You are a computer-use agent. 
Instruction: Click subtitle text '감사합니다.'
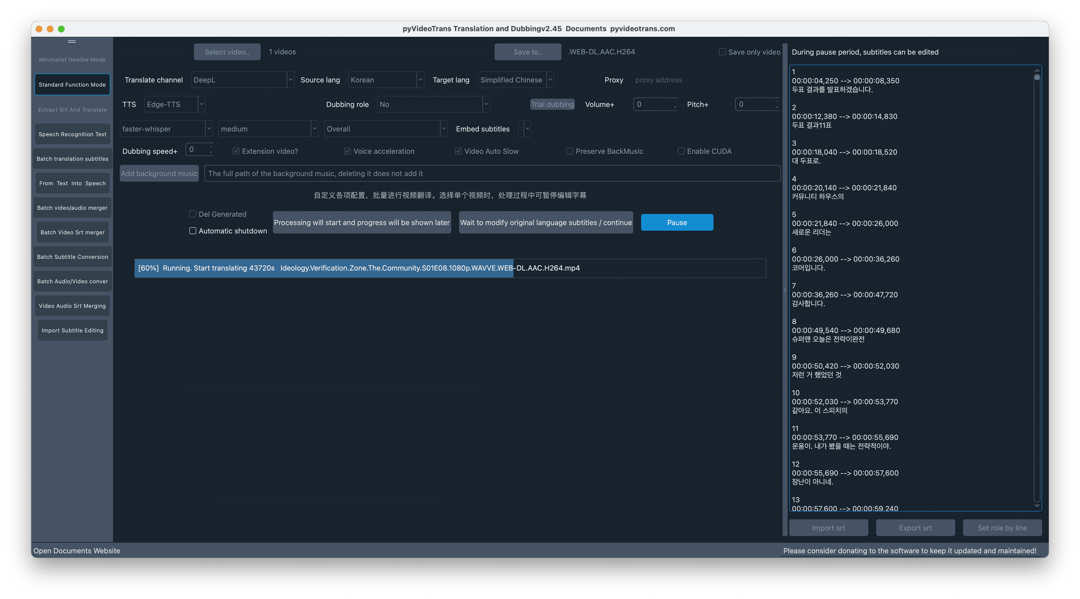pyautogui.click(x=808, y=303)
